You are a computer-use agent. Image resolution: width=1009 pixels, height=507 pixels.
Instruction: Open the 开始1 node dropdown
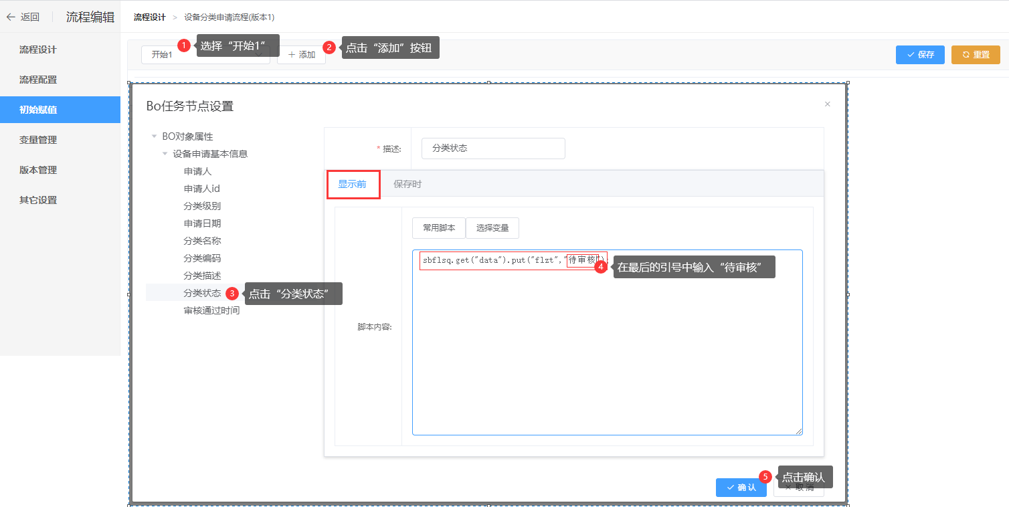(x=205, y=55)
